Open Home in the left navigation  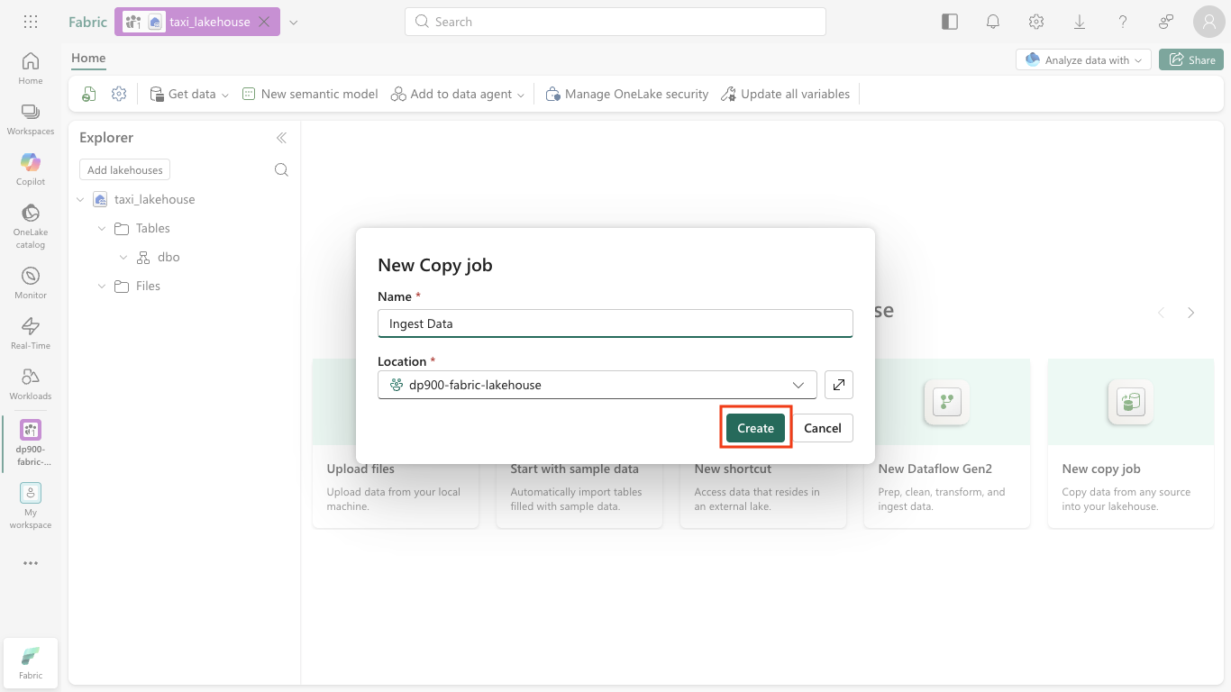pyautogui.click(x=31, y=68)
